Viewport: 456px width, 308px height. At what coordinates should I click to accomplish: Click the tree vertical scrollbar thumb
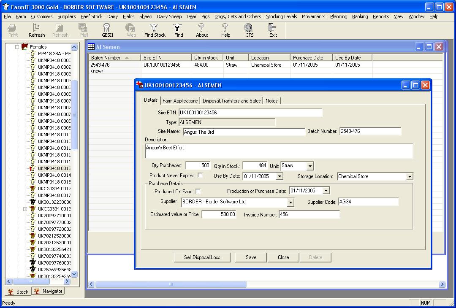point(74,115)
